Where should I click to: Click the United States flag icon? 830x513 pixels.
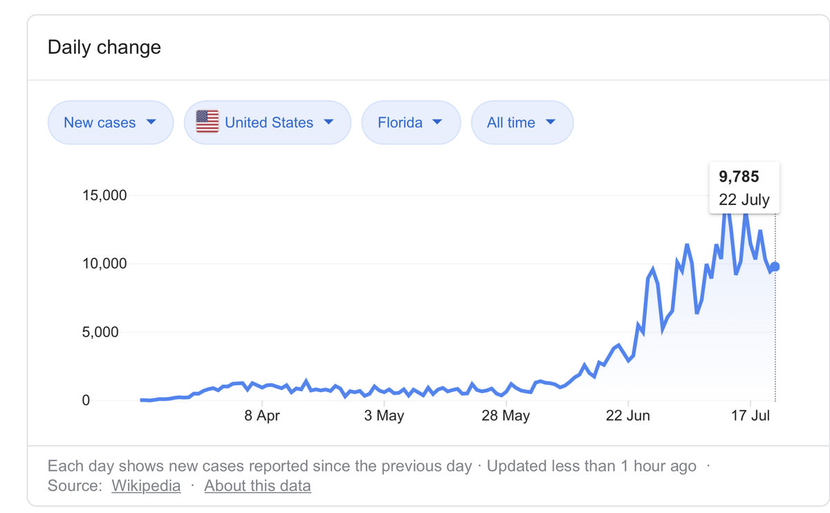click(207, 122)
